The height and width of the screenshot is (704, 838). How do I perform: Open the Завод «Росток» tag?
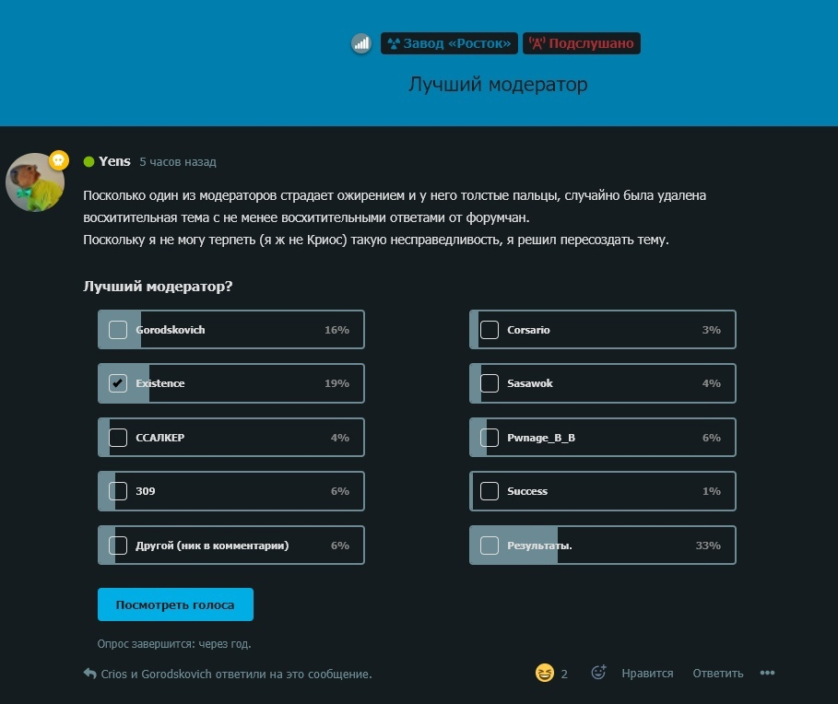pos(449,43)
